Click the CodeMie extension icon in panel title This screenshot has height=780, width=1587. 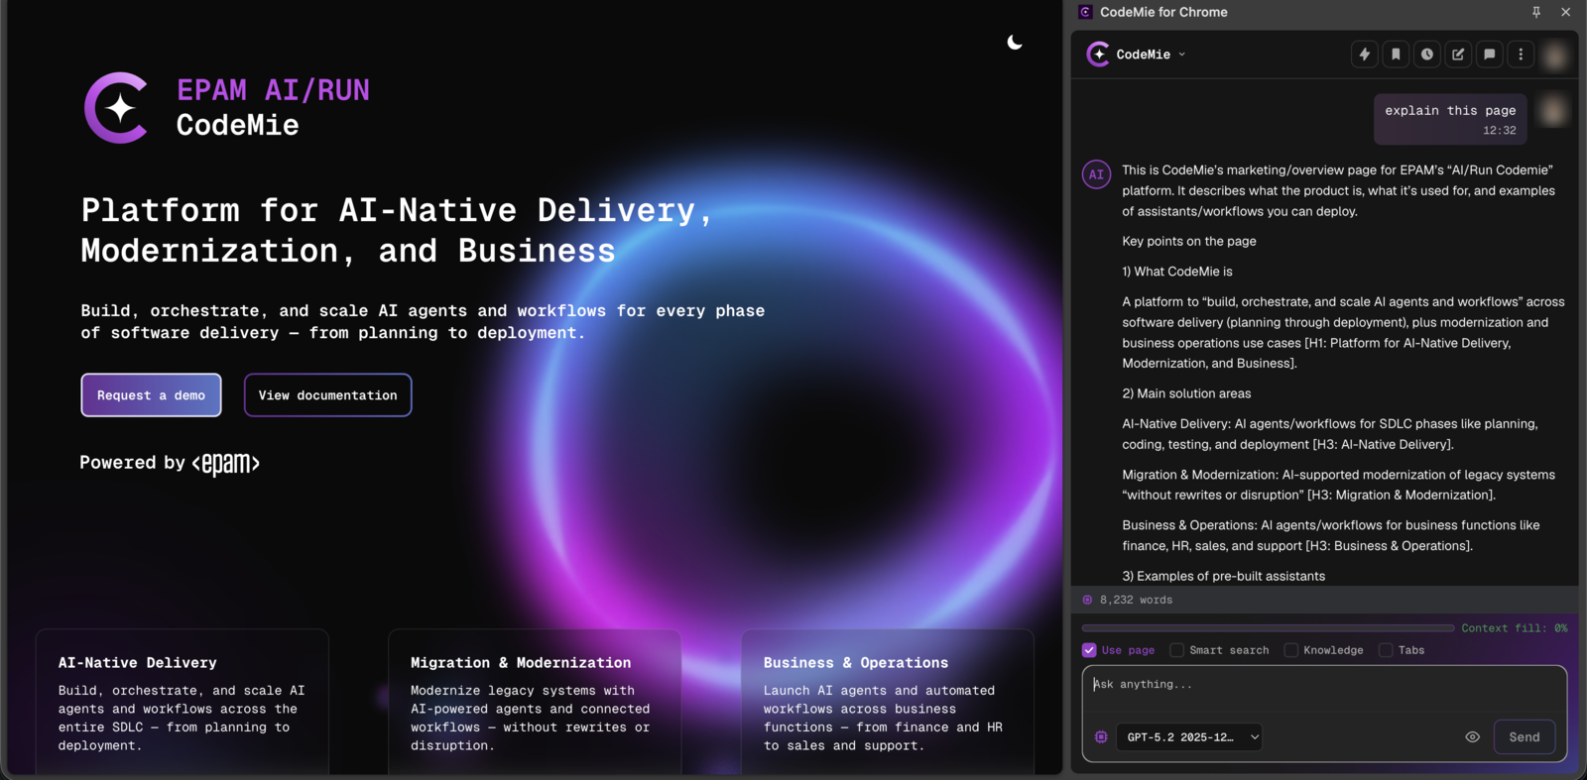(x=1085, y=12)
